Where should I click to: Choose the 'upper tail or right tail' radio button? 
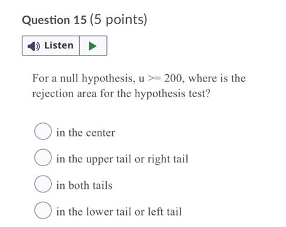point(43,158)
